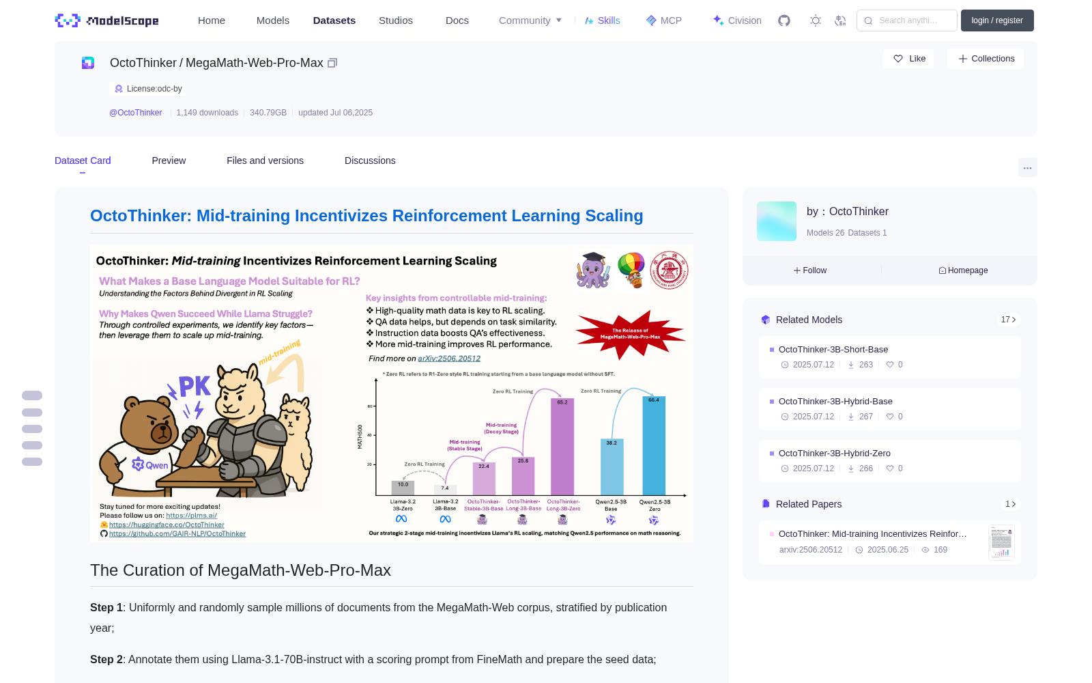Open the Skills link with its icon

(x=602, y=20)
